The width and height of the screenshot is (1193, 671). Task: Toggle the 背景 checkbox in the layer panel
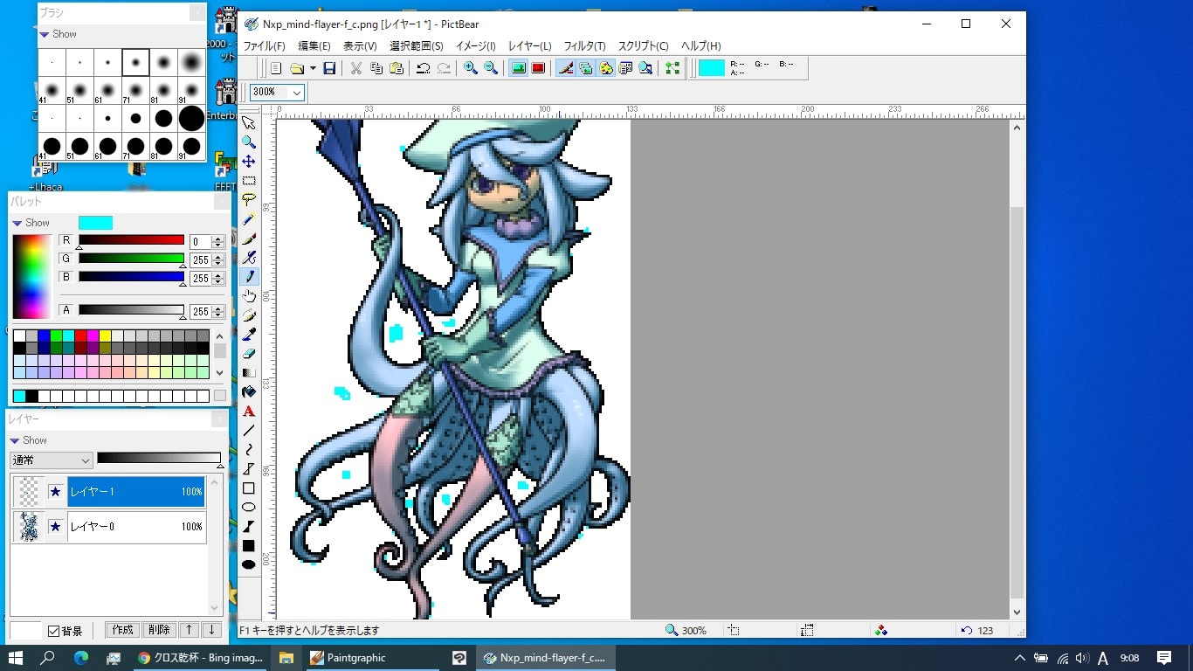53,631
